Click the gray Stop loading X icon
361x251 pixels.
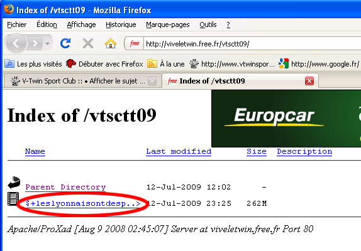coord(88,43)
